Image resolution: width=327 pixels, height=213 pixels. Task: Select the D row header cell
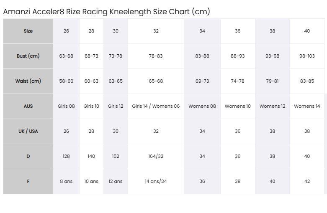(28, 157)
